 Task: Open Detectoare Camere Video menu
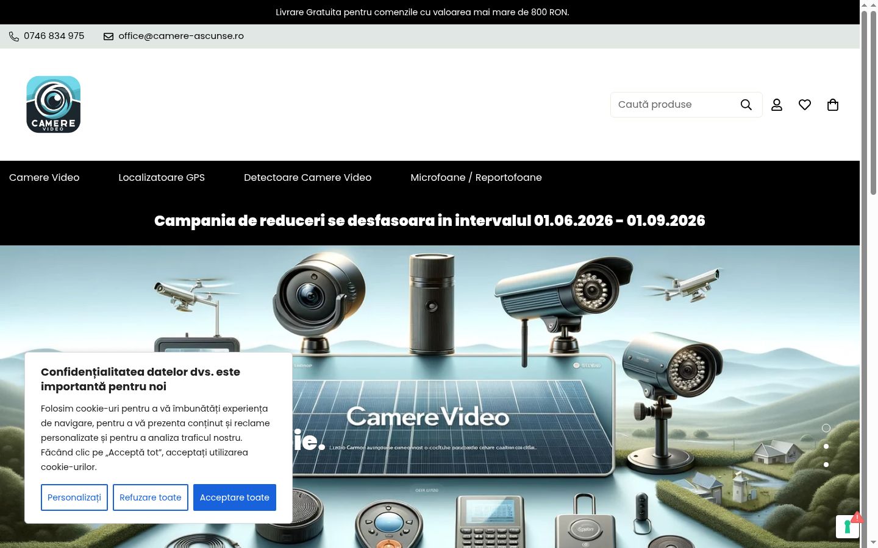point(308,177)
